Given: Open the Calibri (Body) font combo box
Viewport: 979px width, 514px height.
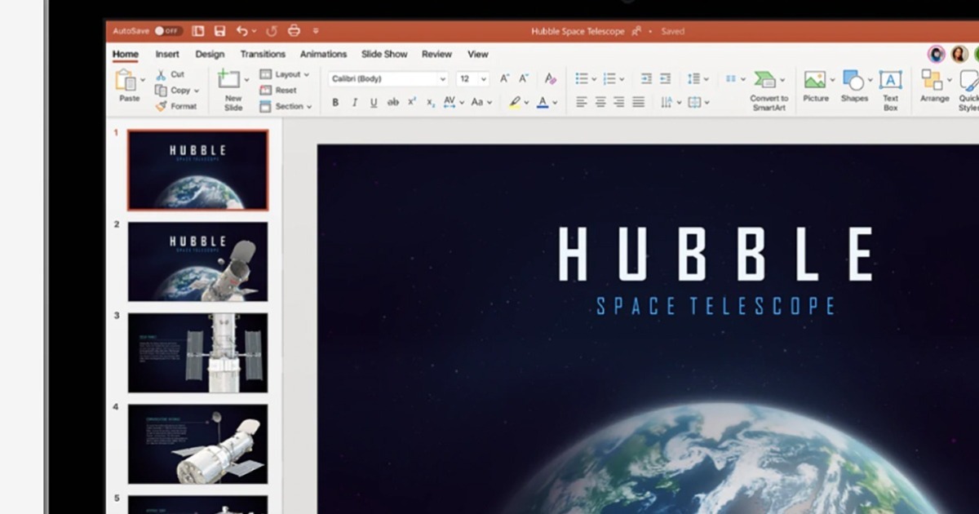Looking at the screenshot, I should point(388,79).
